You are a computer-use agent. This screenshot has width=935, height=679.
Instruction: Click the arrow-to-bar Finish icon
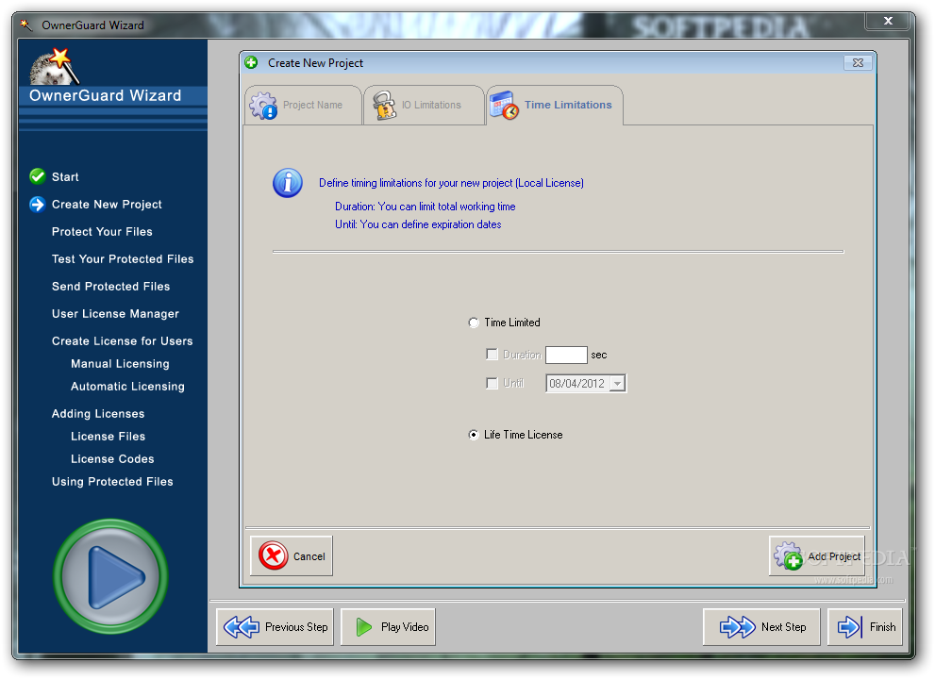pos(850,627)
